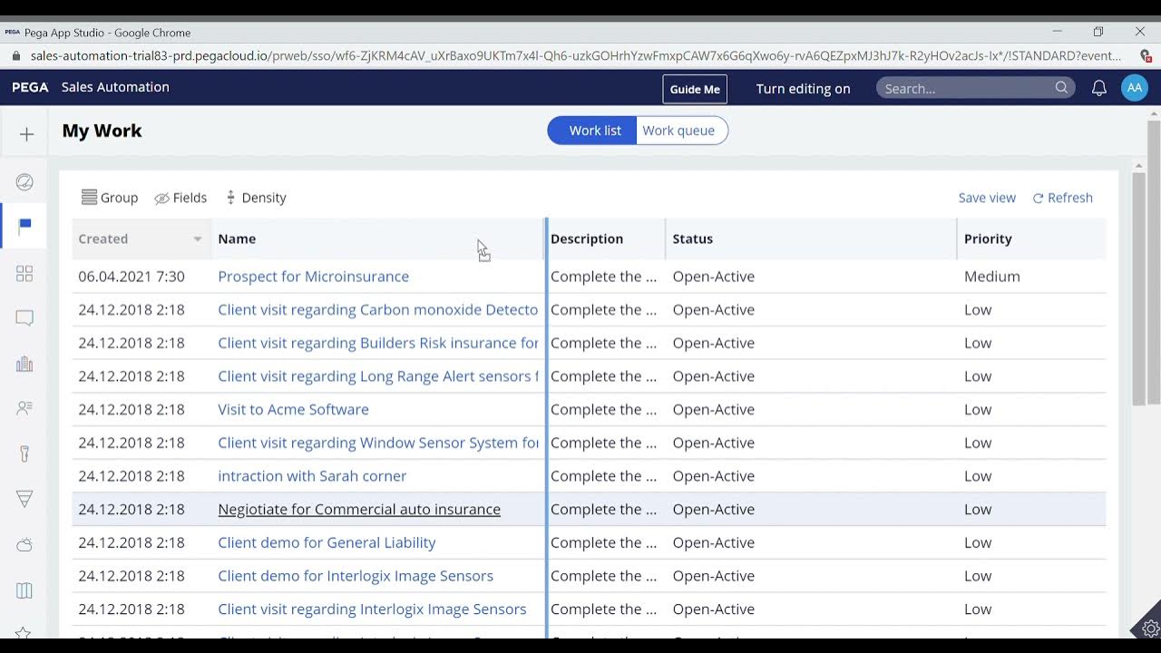Image resolution: width=1161 pixels, height=653 pixels.
Task: Open the Created column sort dropdown arrow
Action: pyautogui.click(x=197, y=239)
